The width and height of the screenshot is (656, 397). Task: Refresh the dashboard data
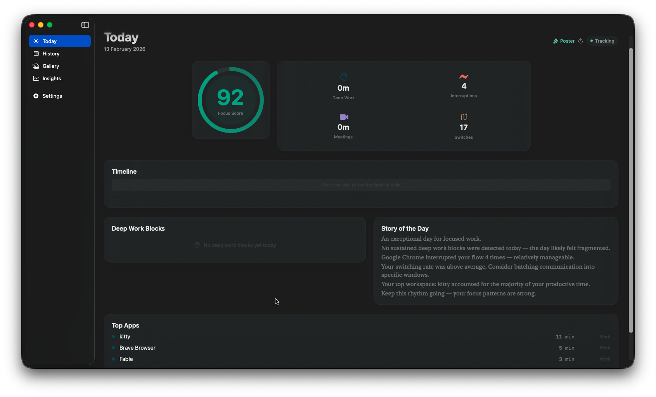(580, 41)
